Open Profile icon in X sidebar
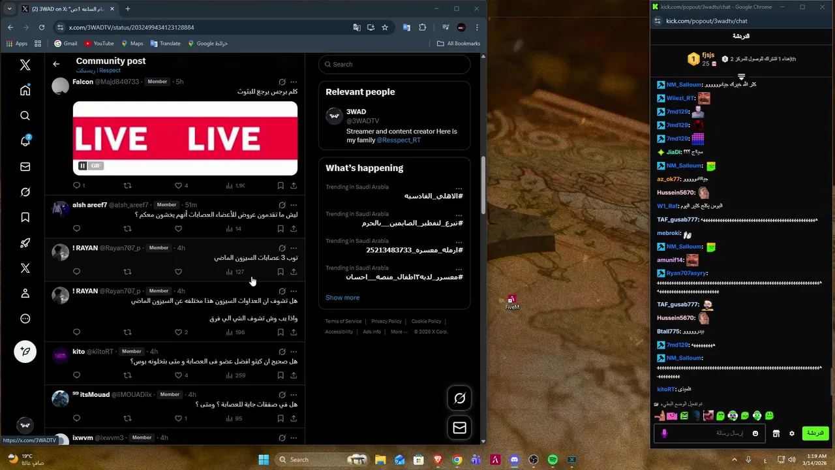The height and width of the screenshot is (470, 835). [25, 294]
